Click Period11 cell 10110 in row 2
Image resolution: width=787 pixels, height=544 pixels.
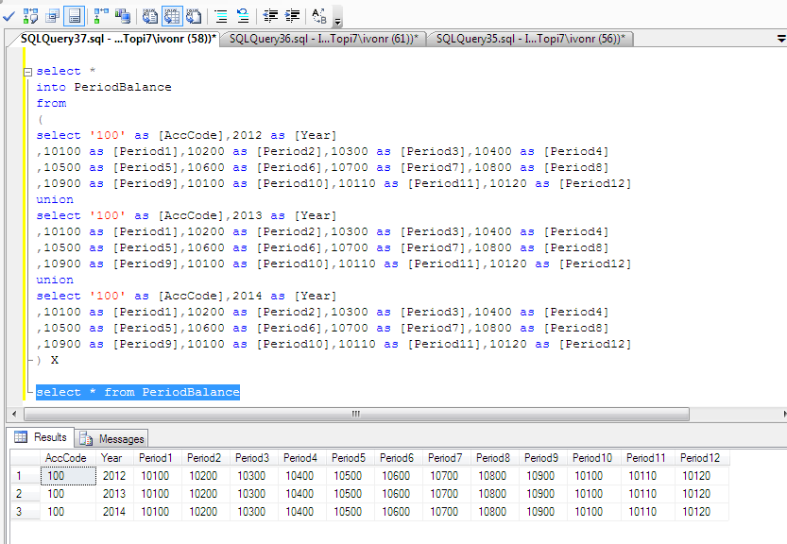pyautogui.click(x=648, y=494)
